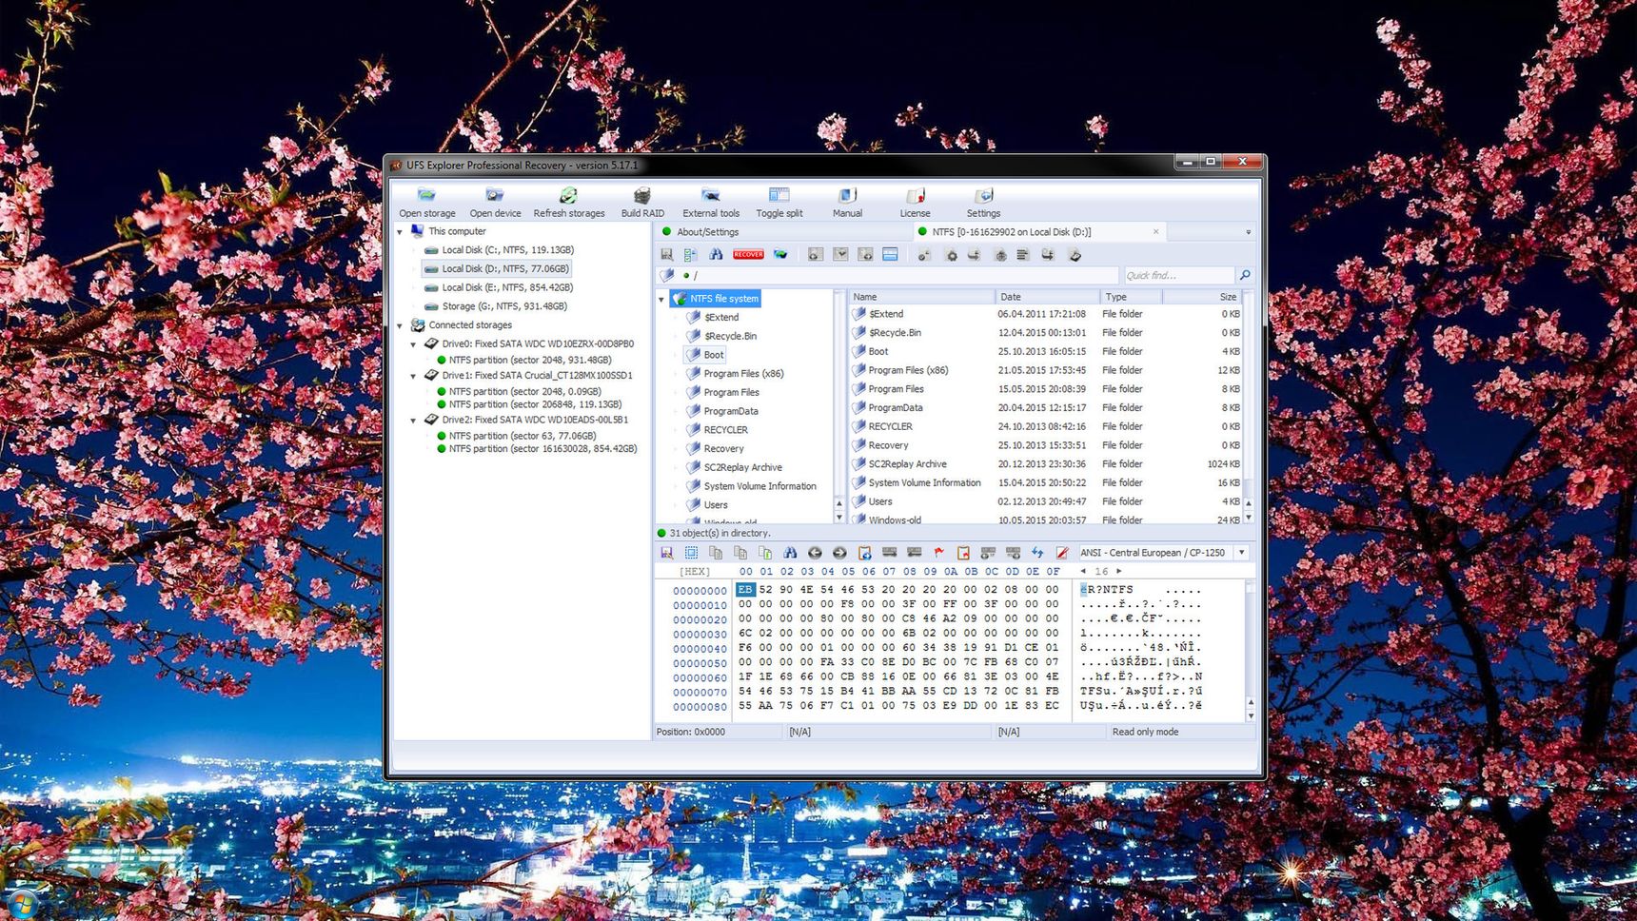Click the text lines icon in the file toolbar
The height and width of the screenshot is (921, 1637).
coord(1022,255)
